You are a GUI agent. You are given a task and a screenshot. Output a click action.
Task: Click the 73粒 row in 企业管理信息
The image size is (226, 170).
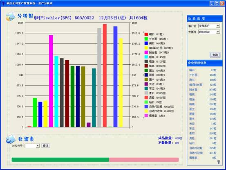click(x=203, y=124)
